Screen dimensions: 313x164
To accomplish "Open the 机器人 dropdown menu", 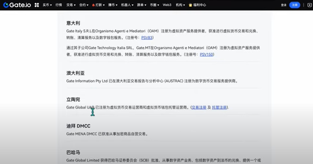I will tap(127, 5).
